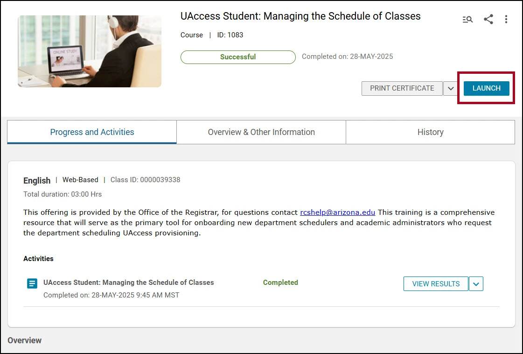Expand the dropdown beside Print Certificate
The width and height of the screenshot is (523, 354).
[x=451, y=89]
